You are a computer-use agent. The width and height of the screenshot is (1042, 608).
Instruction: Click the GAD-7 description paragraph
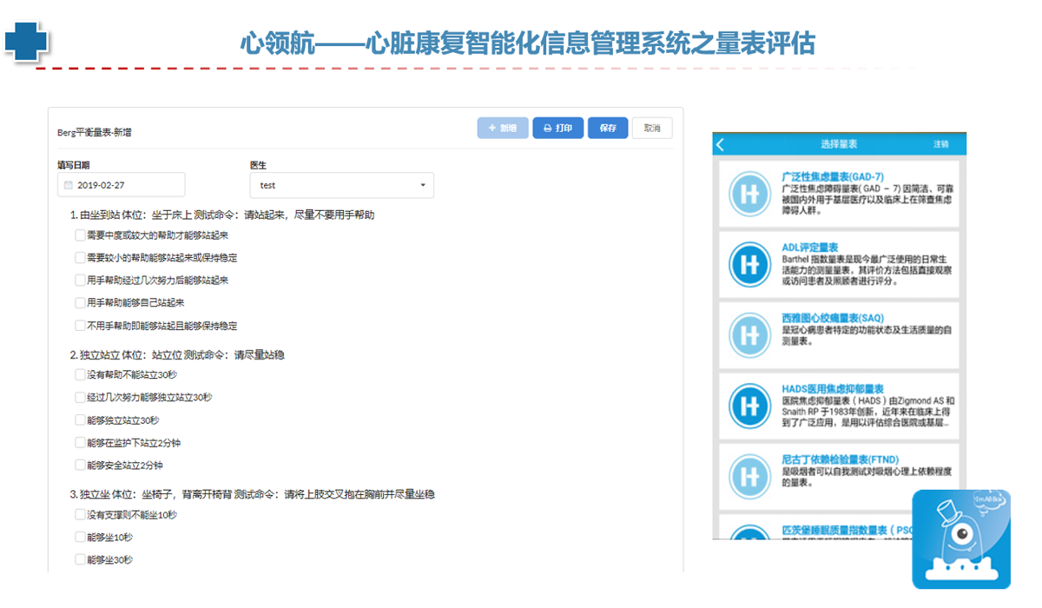(867, 199)
